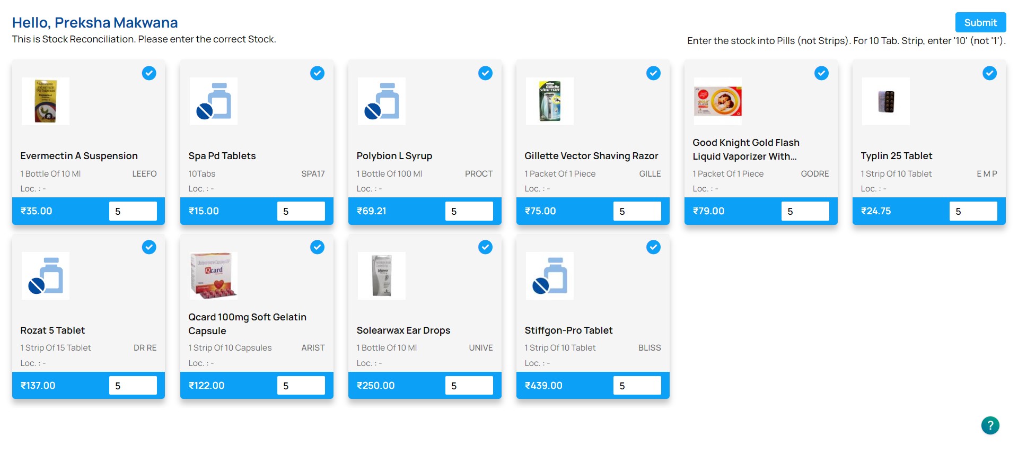
Task: Toggle the checkmark on Evermectin A Suspension
Action: point(149,73)
